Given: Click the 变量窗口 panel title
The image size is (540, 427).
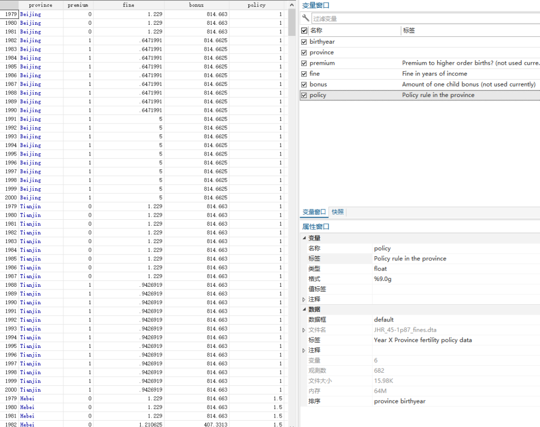Looking at the screenshot, I should [x=315, y=5].
